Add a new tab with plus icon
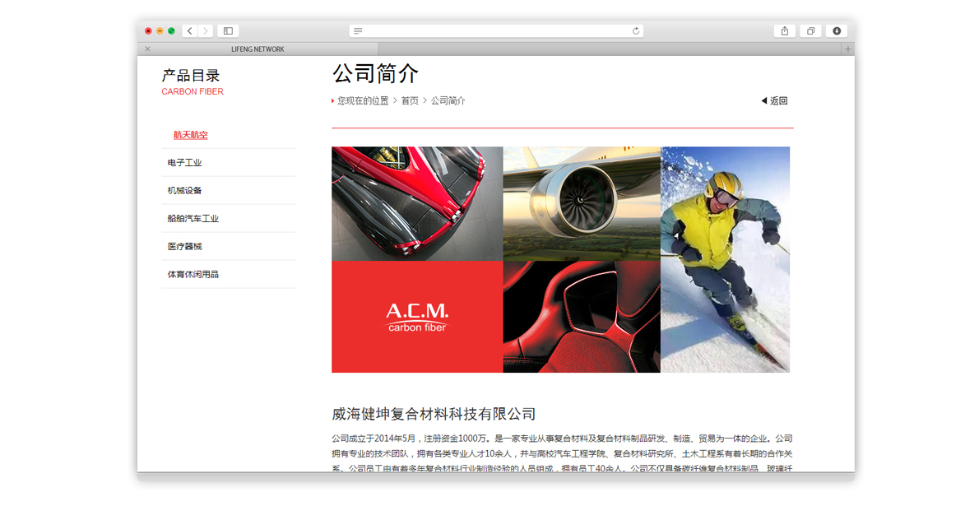 point(848,49)
